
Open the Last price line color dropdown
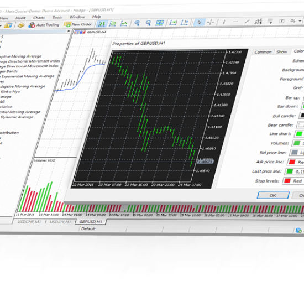click(x=294, y=171)
